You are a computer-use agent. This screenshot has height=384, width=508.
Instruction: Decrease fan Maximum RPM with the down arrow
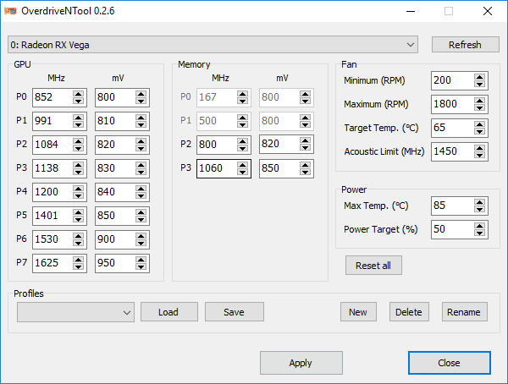[x=480, y=107]
